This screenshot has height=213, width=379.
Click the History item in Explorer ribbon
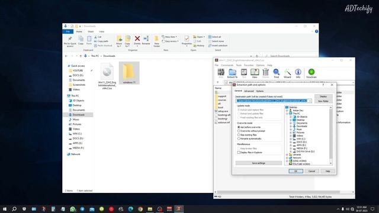pyautogui.click(x=199, y=46)
